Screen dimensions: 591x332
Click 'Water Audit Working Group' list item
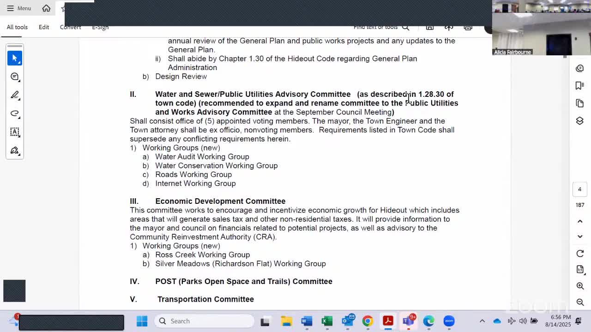pos(202,157)
